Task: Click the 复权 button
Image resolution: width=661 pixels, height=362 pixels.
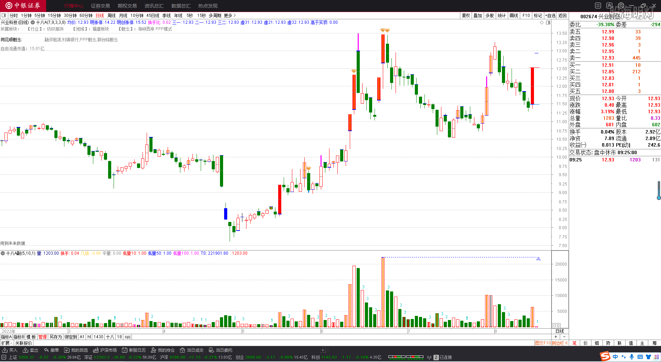Action: tap(466, 15)
